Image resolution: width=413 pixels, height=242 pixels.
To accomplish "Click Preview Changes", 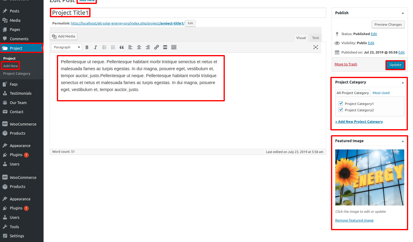I will [388, 25].
